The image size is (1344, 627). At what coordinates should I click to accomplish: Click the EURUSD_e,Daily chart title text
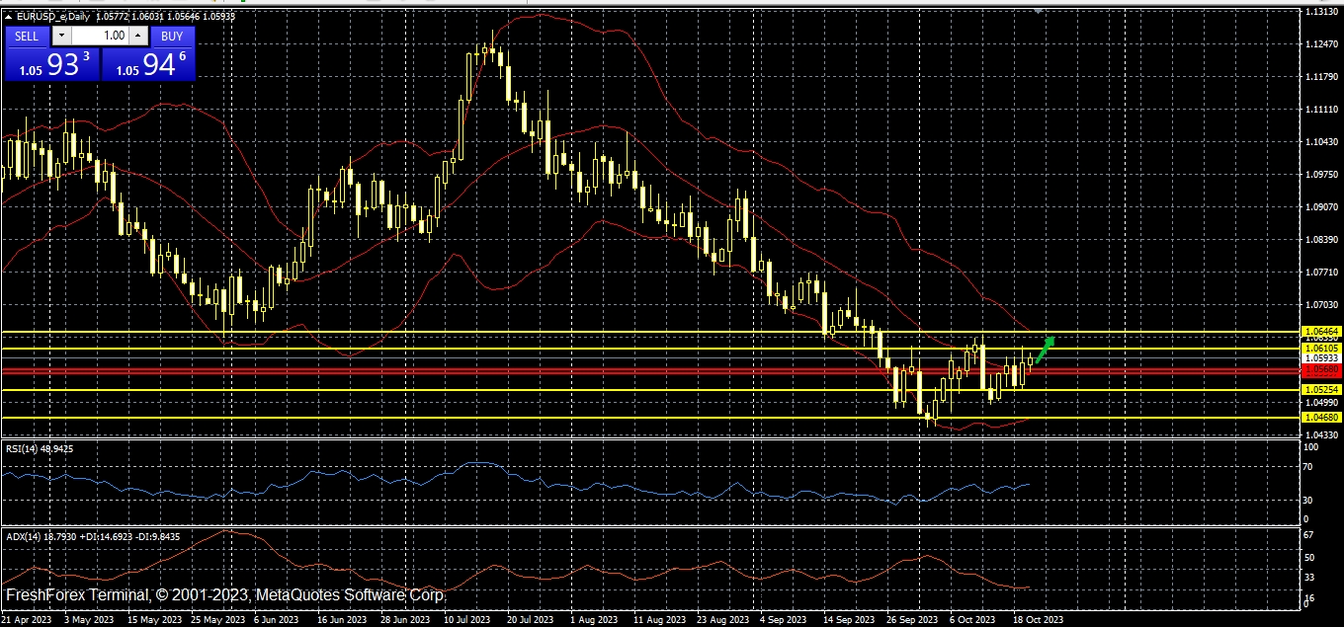pos(49,17)
